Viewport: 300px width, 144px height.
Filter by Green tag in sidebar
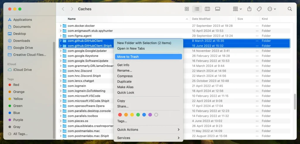18,106
